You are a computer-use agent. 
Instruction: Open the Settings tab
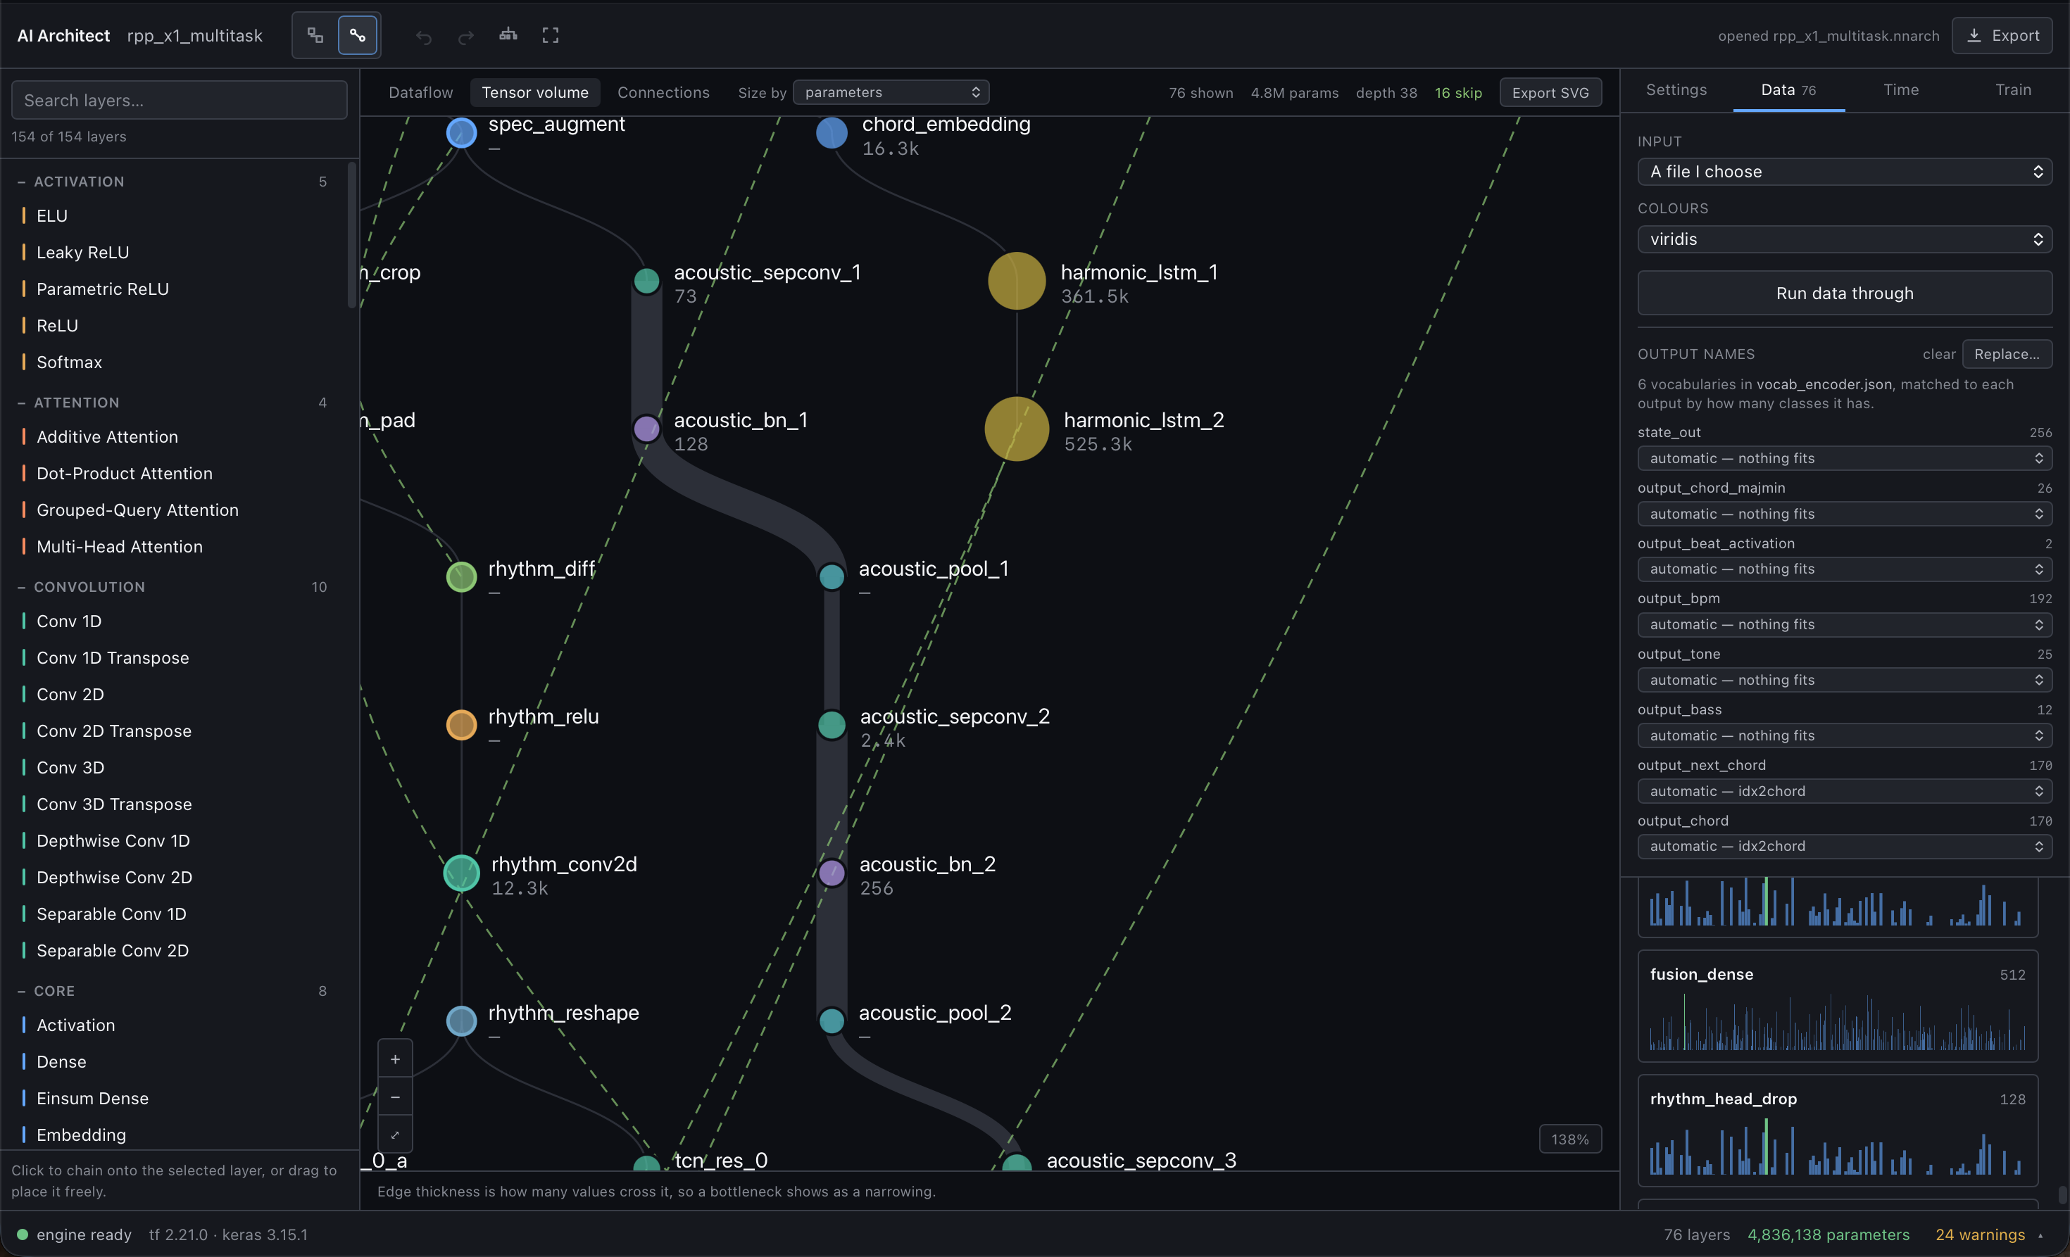1676,90
